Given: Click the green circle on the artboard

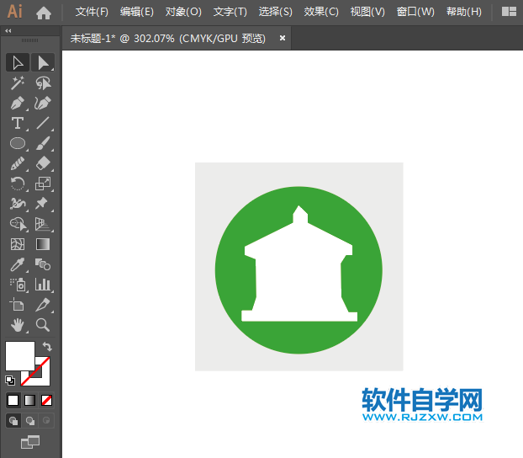Looking at the screenshot, I should (x=298, y=338).
